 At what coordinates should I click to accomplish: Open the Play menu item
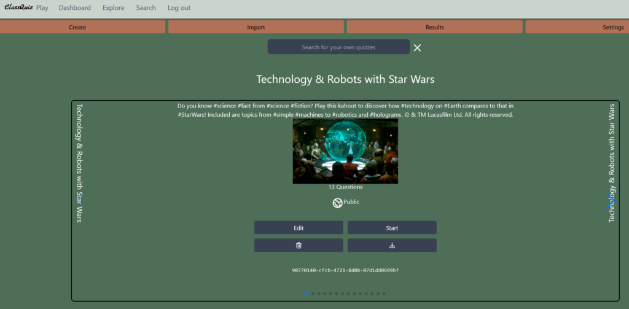[x=42, y=7]
